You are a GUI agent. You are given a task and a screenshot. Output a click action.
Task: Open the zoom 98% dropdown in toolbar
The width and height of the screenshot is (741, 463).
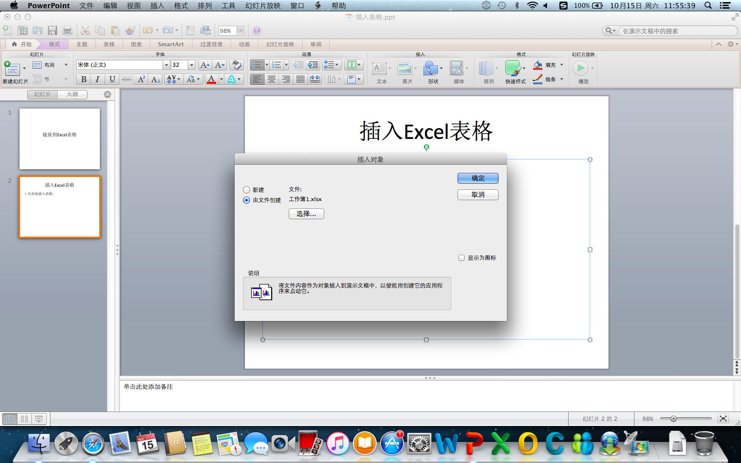240,31
